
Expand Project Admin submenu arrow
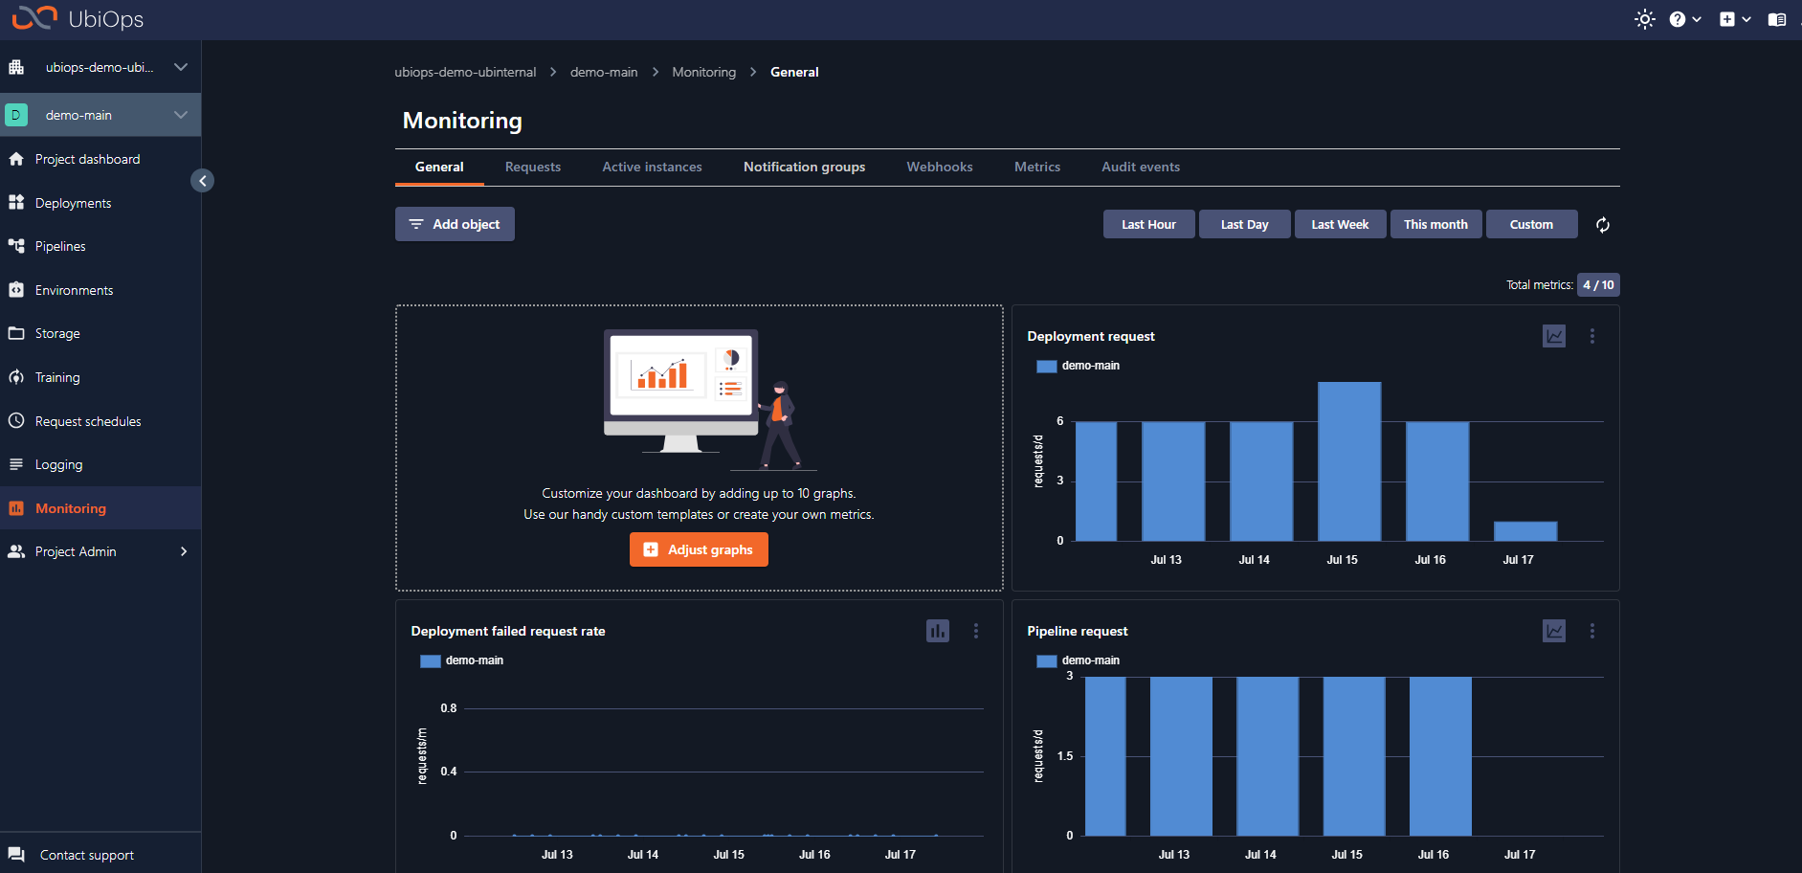pos(184,551)
